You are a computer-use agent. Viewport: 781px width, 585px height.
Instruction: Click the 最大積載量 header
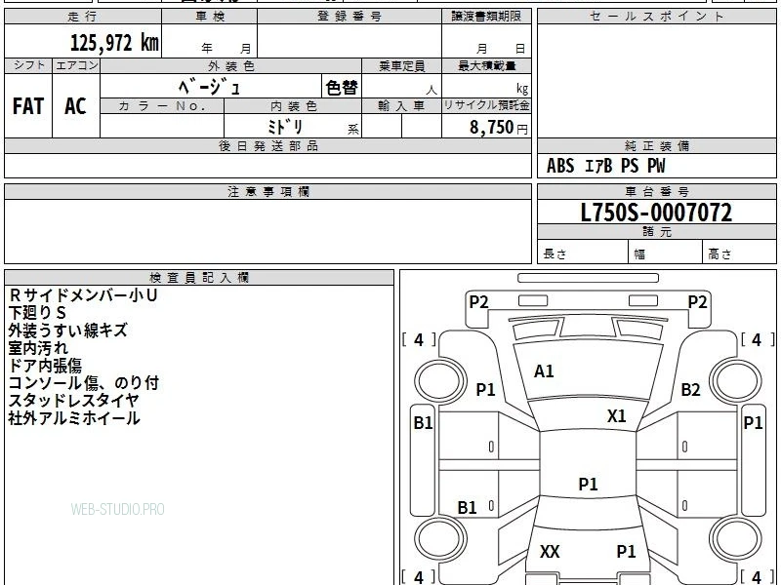(486, 65)
